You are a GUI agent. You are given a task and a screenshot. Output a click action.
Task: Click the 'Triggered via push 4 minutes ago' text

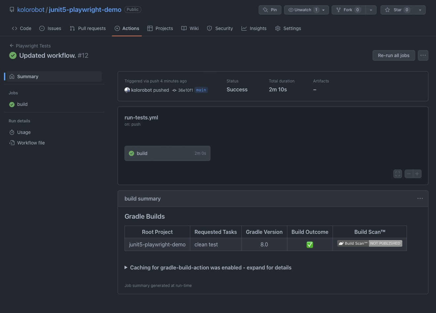click(156, 81)
